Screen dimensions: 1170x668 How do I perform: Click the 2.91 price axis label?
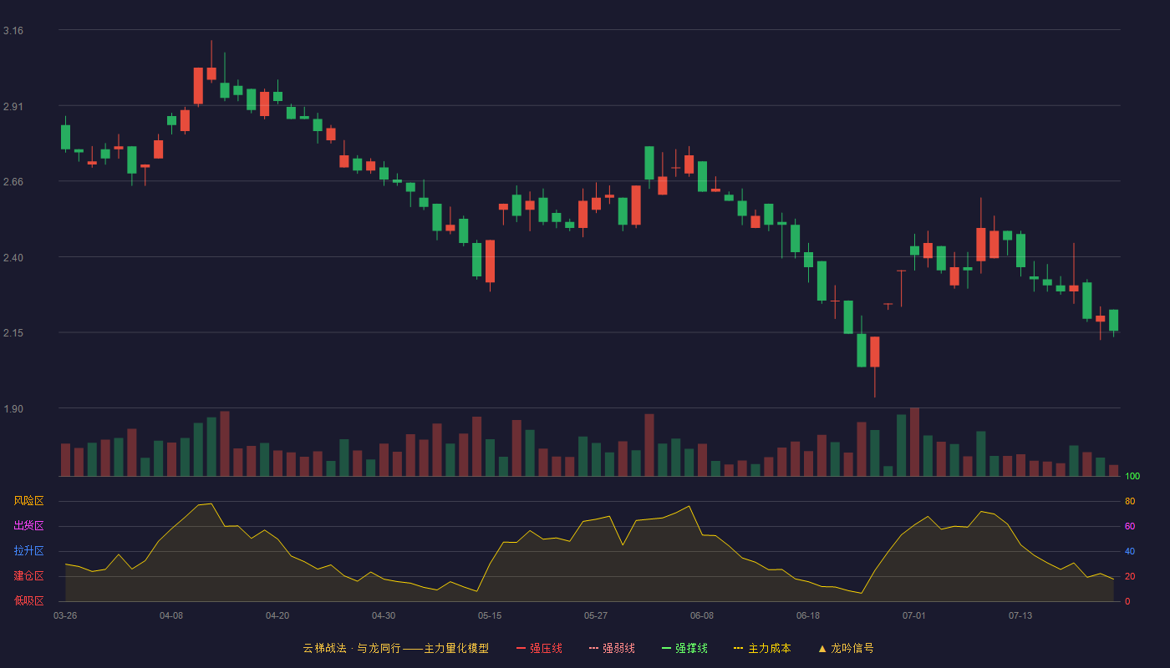pos(13,107)
